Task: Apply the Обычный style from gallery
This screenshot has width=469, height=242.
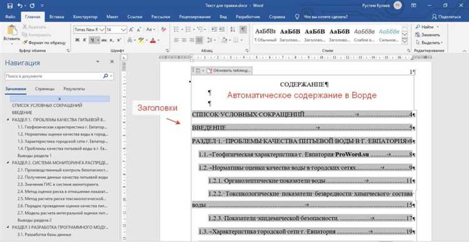Action: coord(265,35)
